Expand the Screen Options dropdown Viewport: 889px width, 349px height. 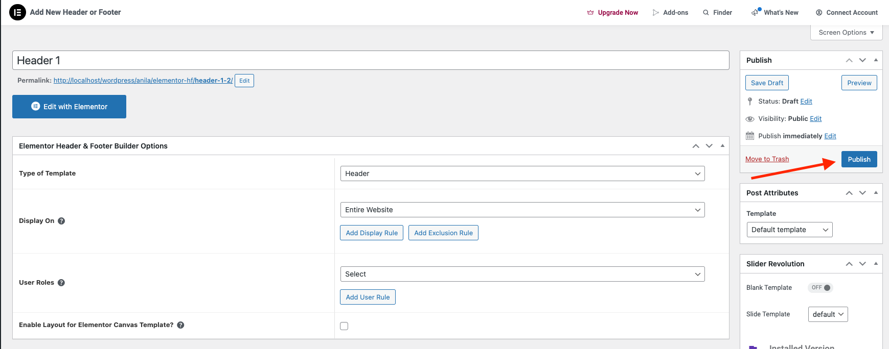pos(846,33)
